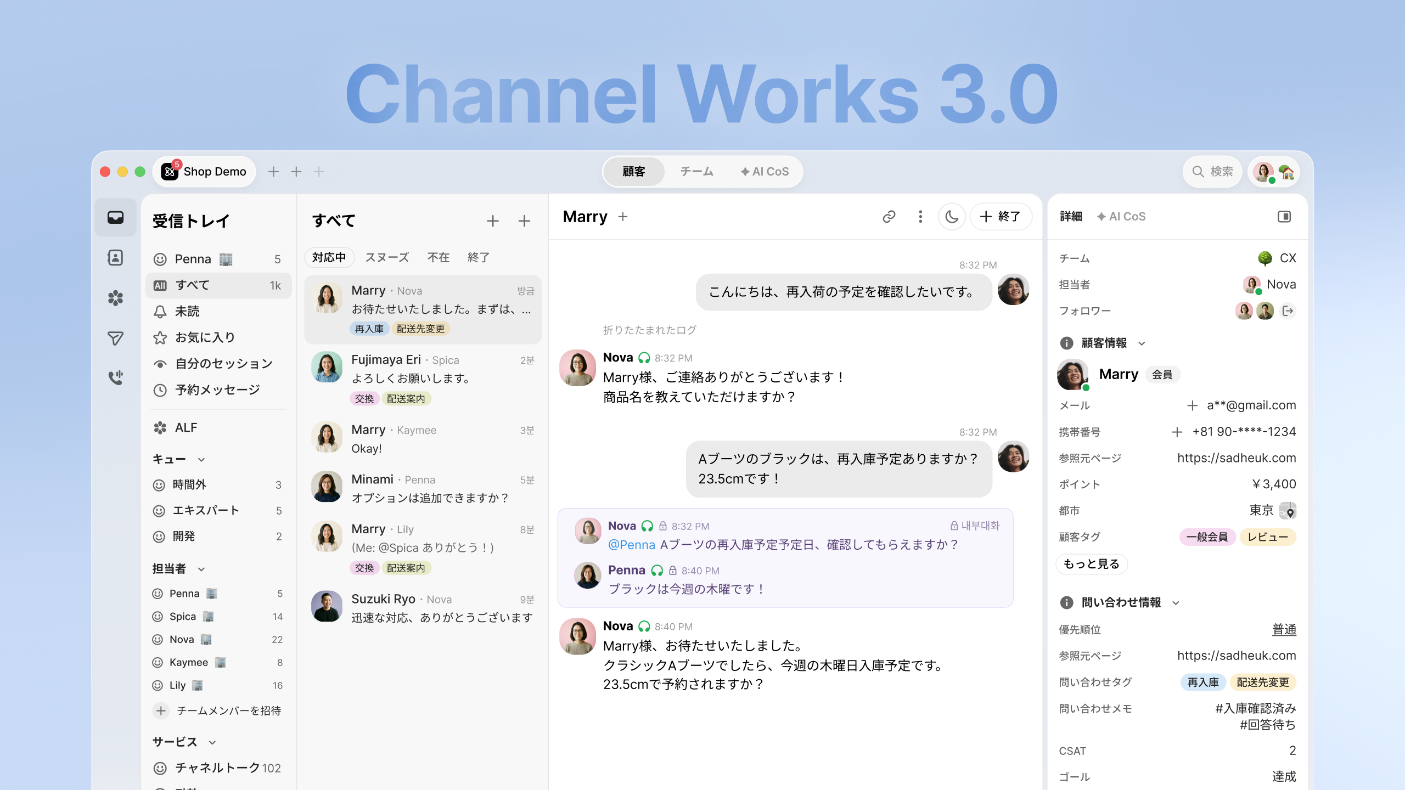Select the スヌーズ filter tab

(387, 257)
